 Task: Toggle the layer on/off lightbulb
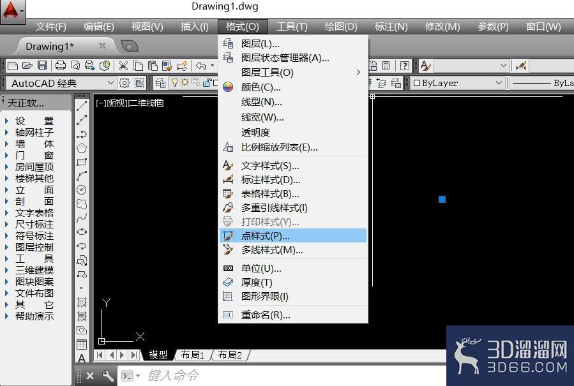tap(174, 83)
